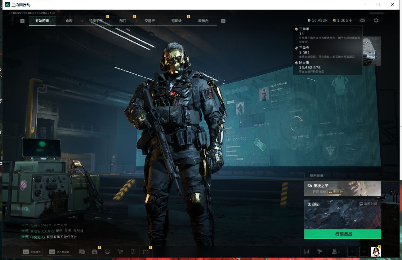Click the green 行前备战 button
This screenshot has width=402, height=260.
click(342, 234)
